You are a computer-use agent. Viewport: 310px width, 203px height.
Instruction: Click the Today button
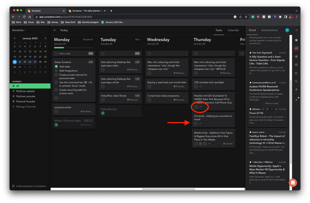click(x=64, y=30)
